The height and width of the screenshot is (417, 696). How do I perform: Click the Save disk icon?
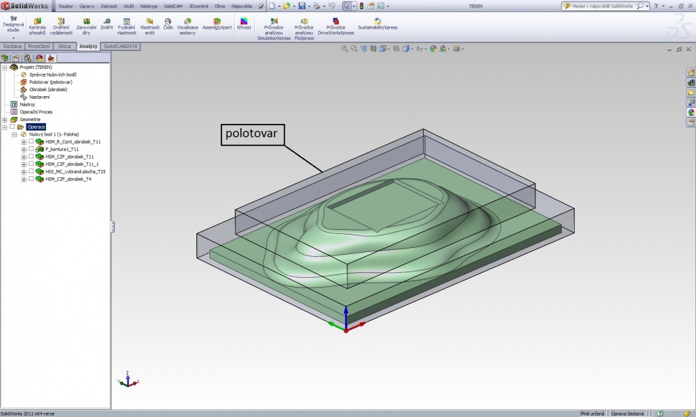click(302, 6)
